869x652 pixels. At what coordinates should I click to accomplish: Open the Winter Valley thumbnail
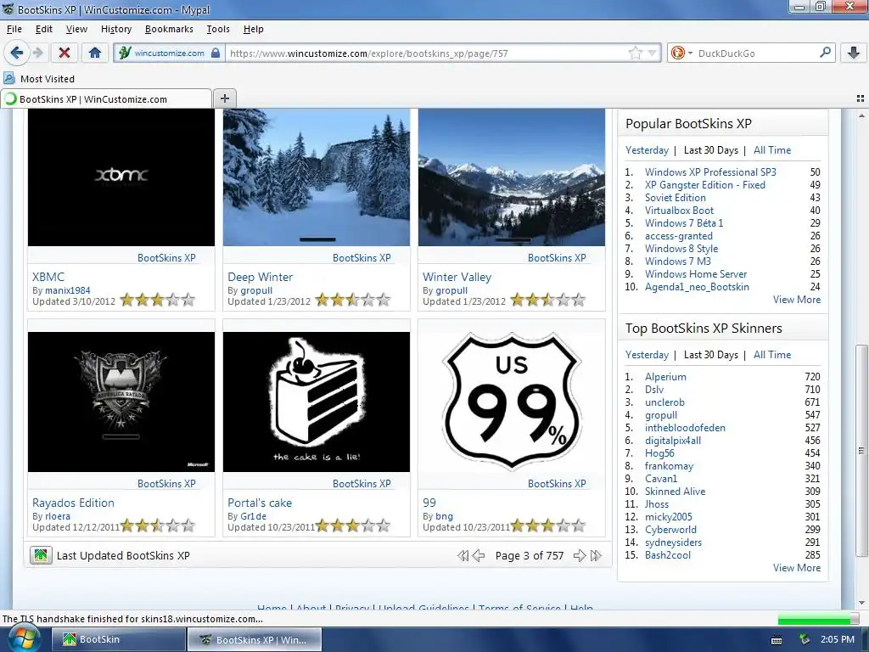pos(512,177)
